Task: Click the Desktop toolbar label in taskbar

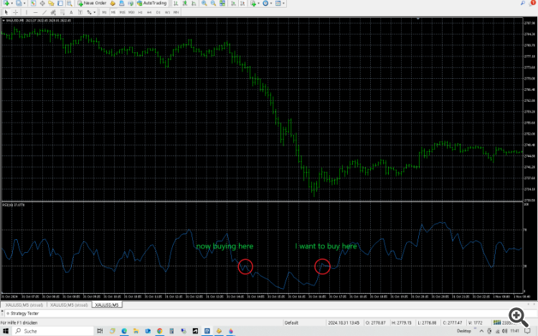Action: click(x=463, y=331)
